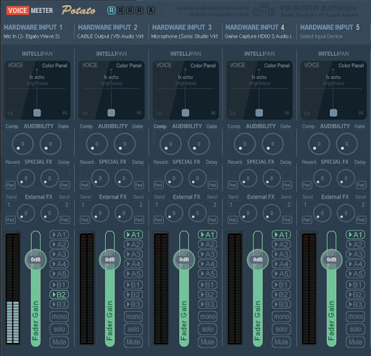This screenshot has height=356, width=371.
Task: Click Hardware Input 4 title label
Action: point(255,28)
